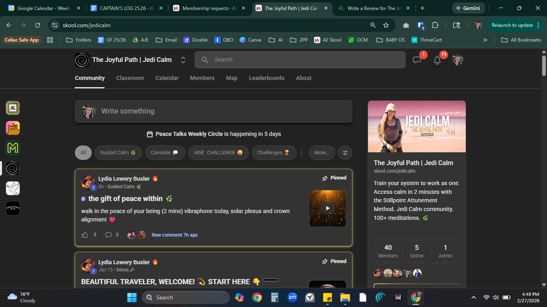The image size is (547, 307).
Task: Click the feed filter settings icon
Action: coord(345,152)
